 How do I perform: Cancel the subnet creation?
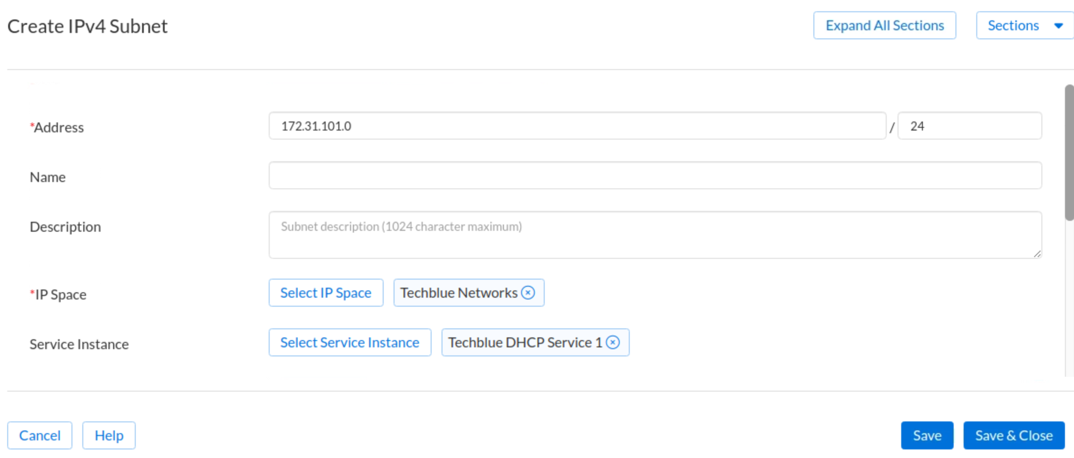(x=40, y=435)
